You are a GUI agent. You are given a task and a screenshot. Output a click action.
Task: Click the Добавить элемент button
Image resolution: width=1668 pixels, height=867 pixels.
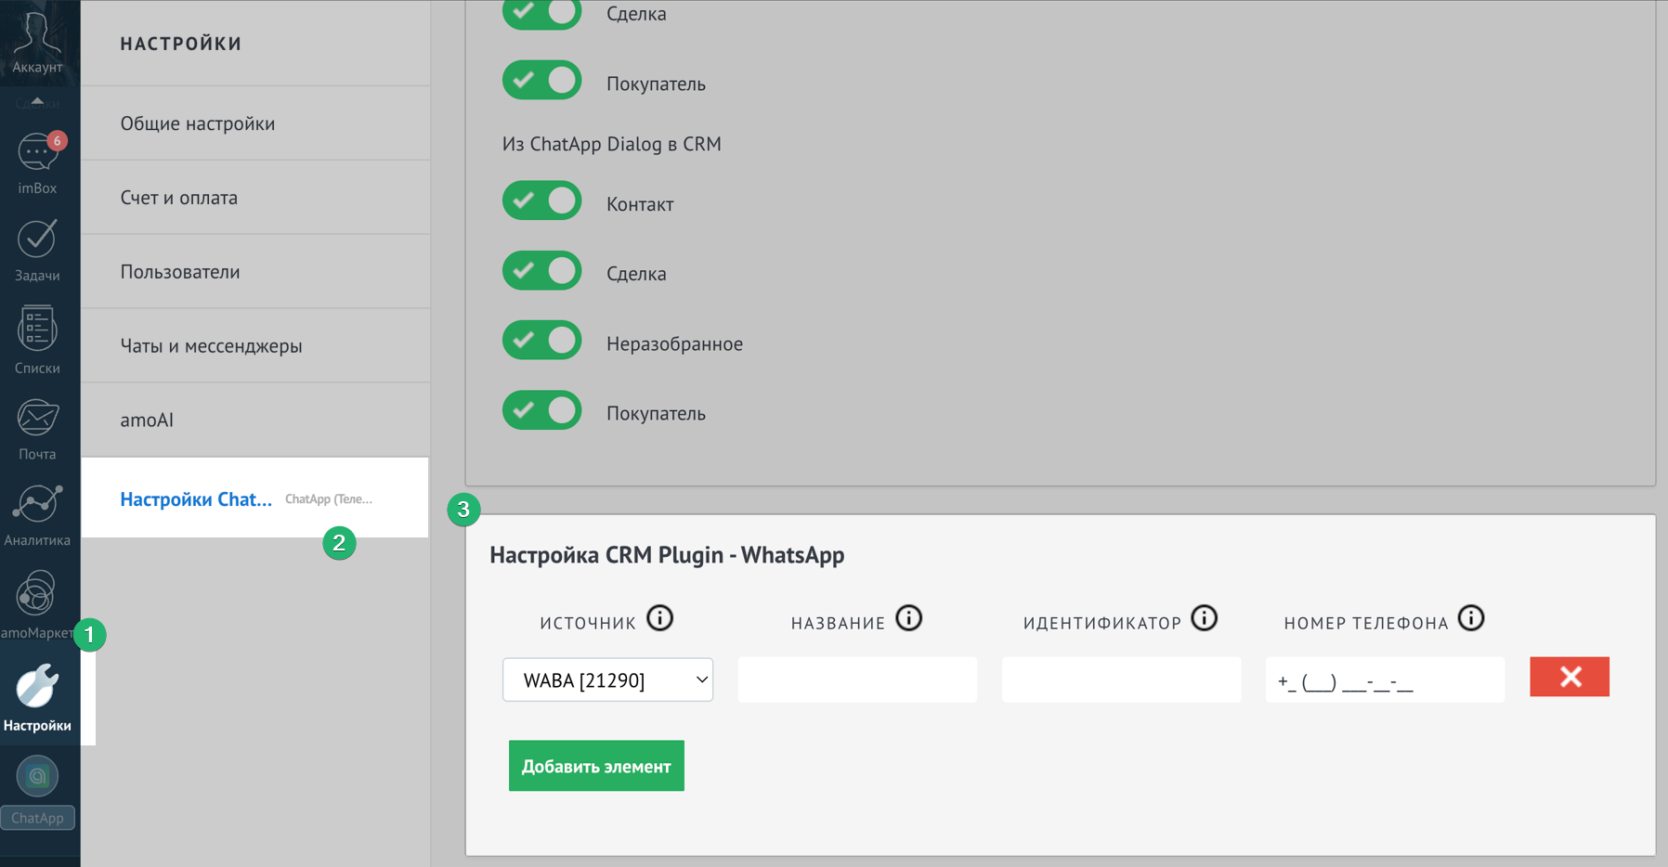pos(596,766)
